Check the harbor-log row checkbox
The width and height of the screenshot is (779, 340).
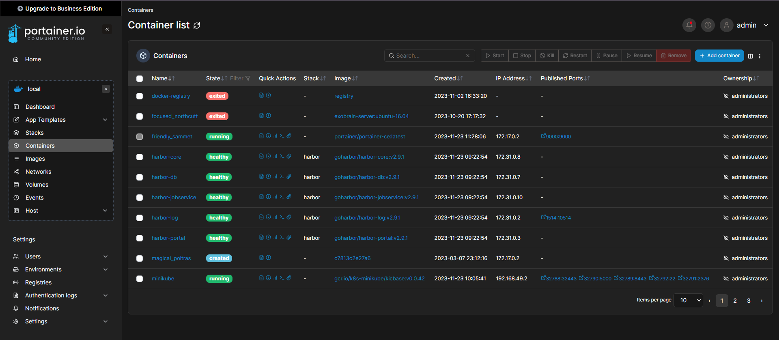pyautogui.click(x=140, y=218)
